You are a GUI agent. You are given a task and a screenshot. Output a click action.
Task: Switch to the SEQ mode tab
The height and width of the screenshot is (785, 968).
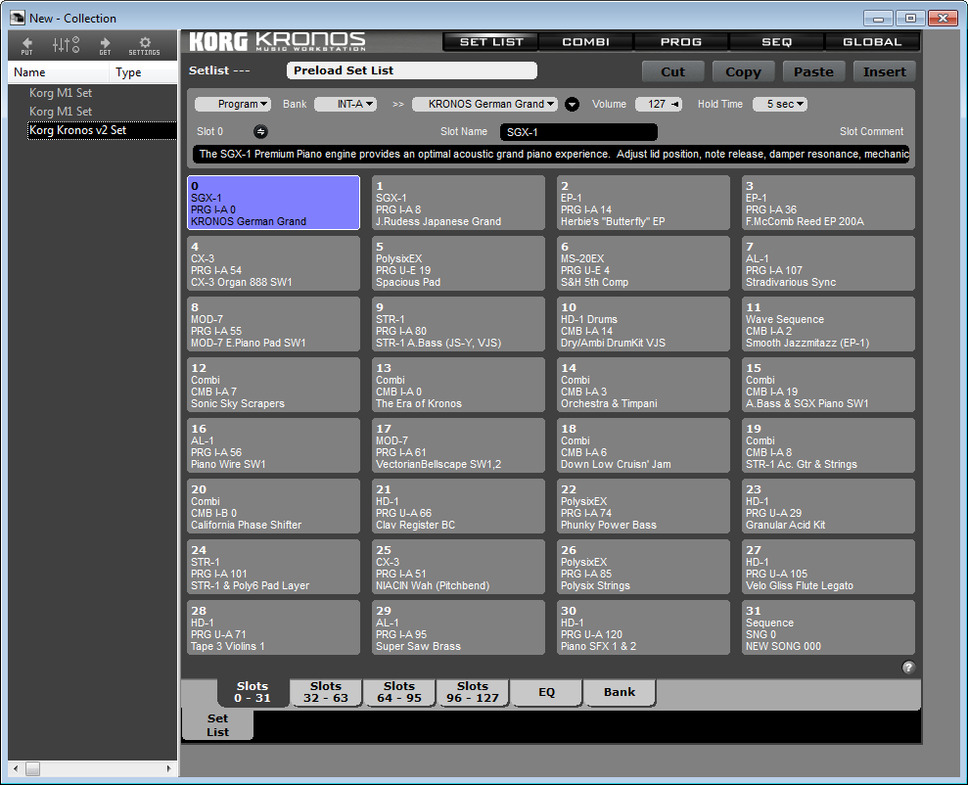point(776,42)
